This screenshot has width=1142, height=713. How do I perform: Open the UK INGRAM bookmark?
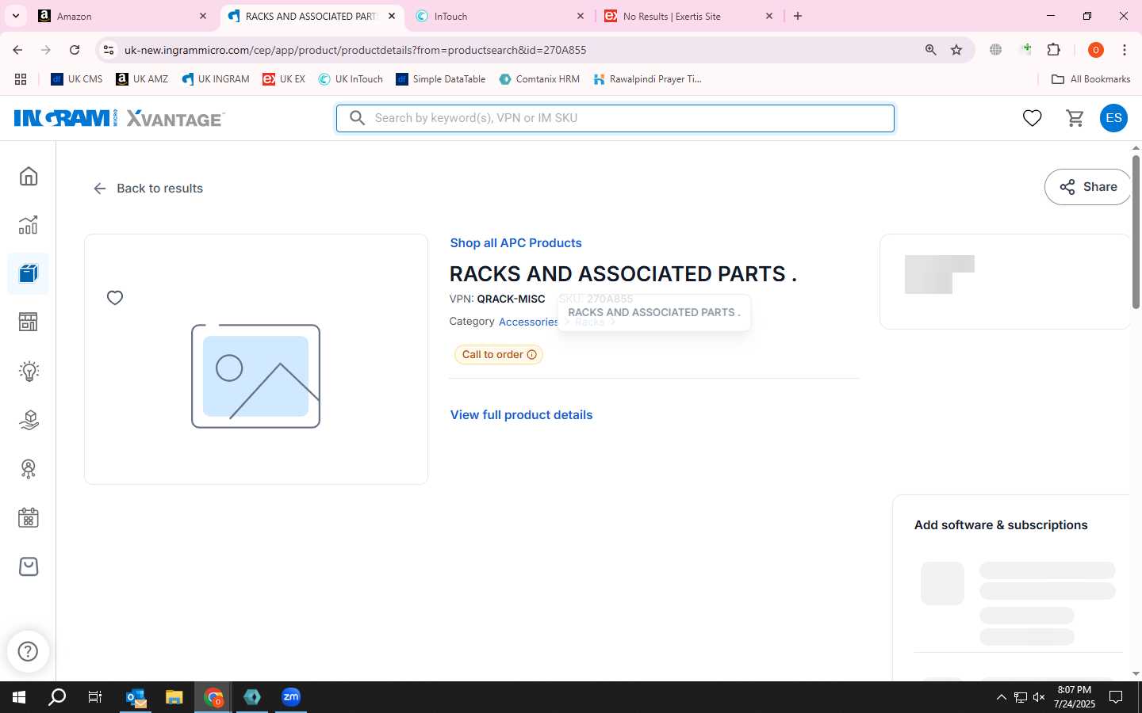216,79
